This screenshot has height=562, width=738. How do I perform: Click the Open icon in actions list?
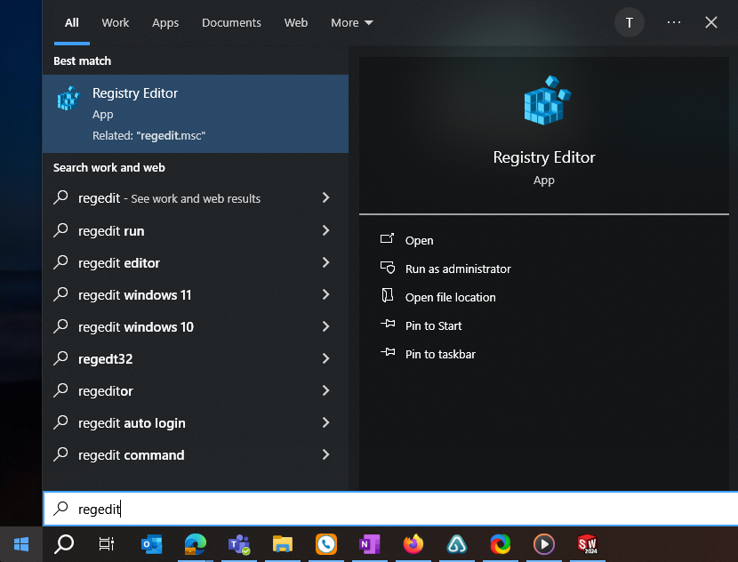coord(387,238)
